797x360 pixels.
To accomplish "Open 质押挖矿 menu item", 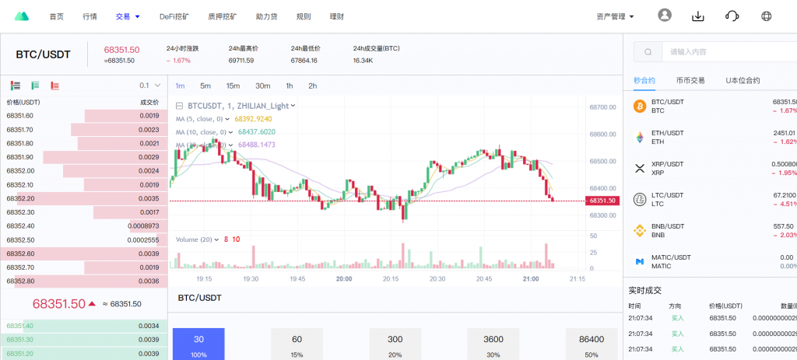I will coord(222,17).
